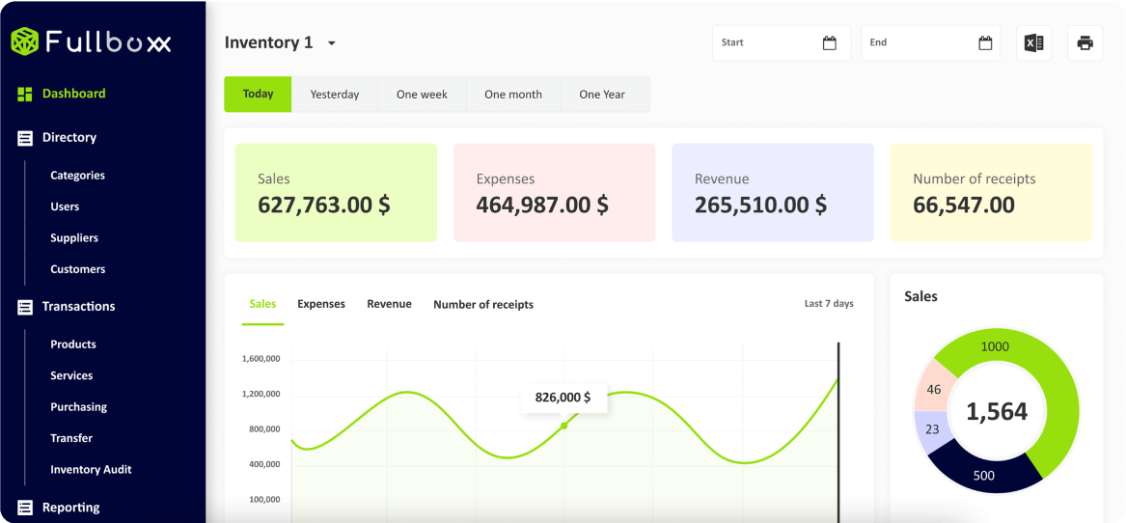Click the 66,547.00 receipts value
Screen dimensions: 1126x523
click(x=964, y=205)
